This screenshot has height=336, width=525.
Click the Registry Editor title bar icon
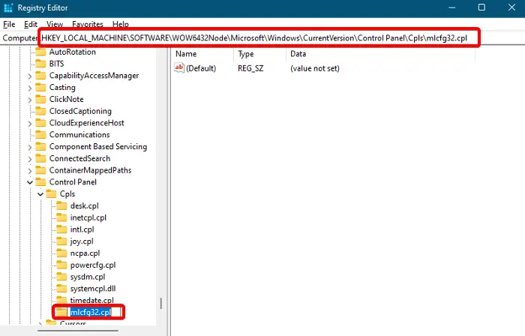[8, 7]
